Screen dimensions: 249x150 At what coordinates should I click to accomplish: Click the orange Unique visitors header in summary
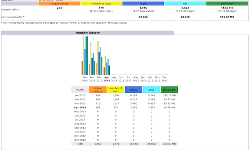(59, 3)
